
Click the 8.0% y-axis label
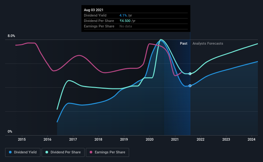[x=11, y=36]
